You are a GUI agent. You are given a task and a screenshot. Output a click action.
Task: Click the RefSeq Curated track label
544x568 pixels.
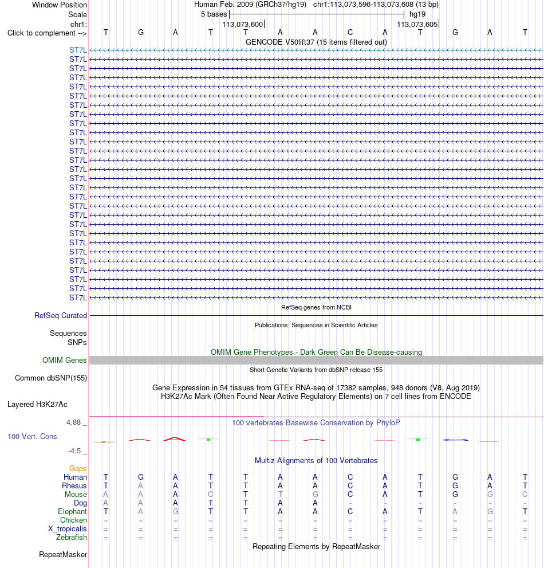tap(61, 315)
